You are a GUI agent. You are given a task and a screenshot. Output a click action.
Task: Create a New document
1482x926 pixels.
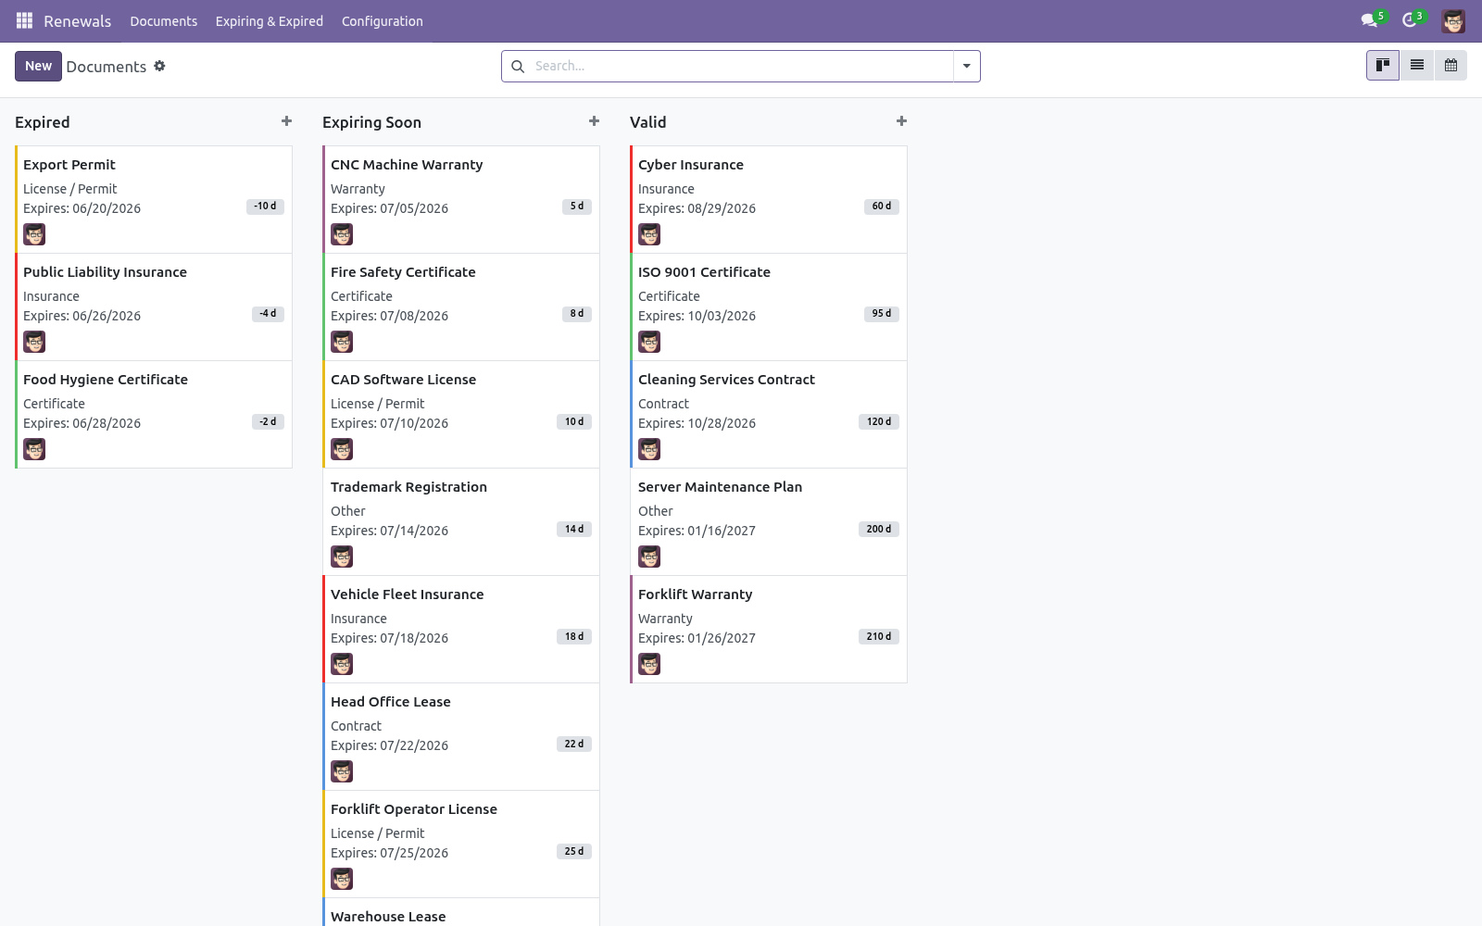tap(38, 66)
